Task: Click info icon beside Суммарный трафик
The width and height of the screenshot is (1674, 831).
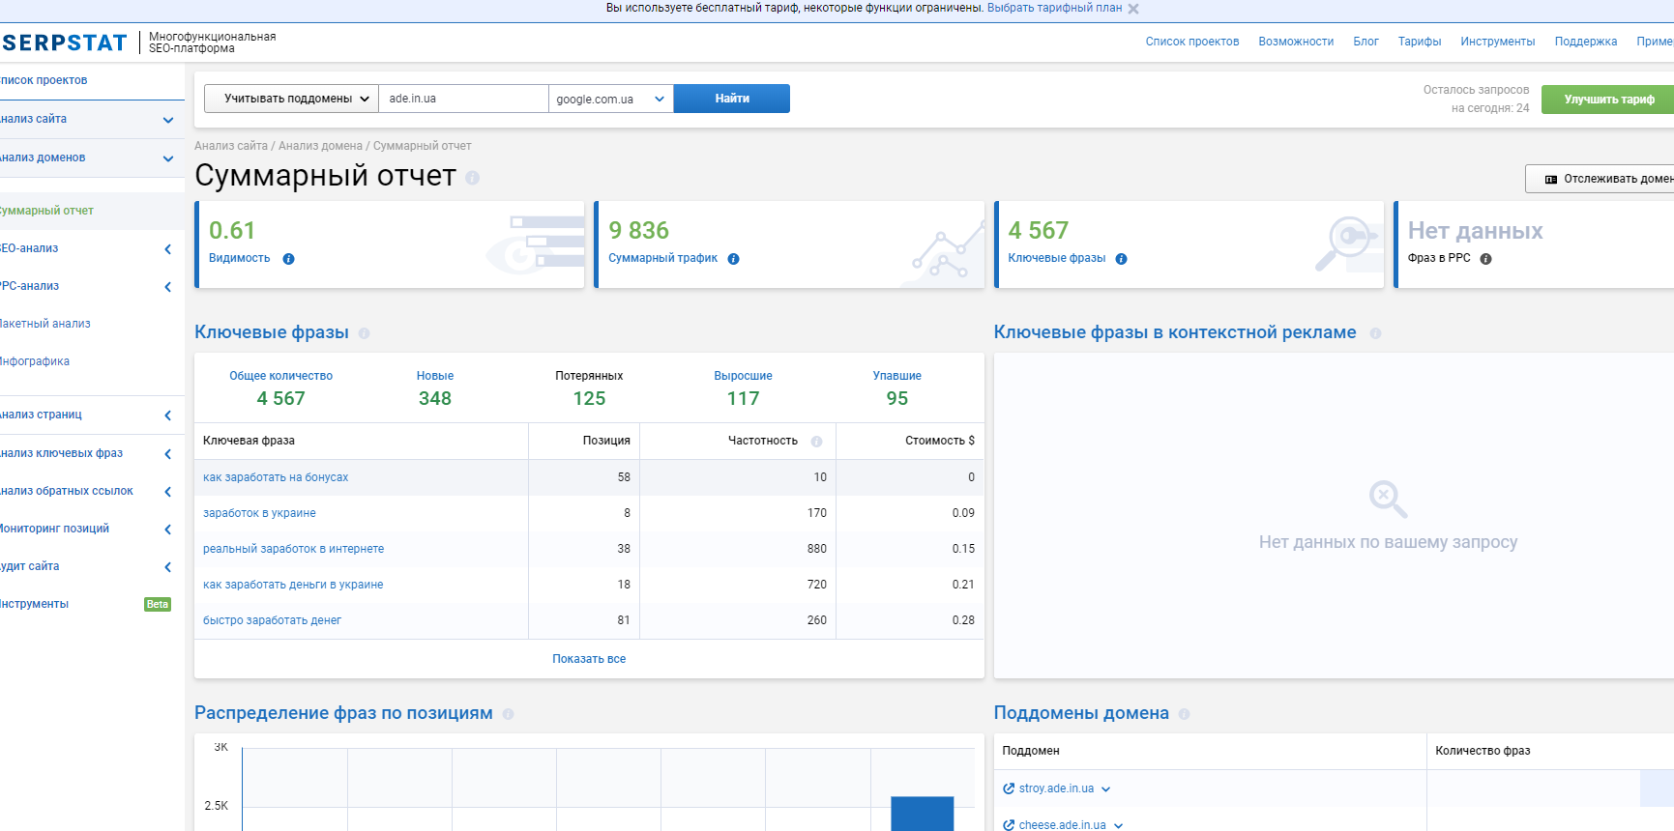Action: (733, 259)
